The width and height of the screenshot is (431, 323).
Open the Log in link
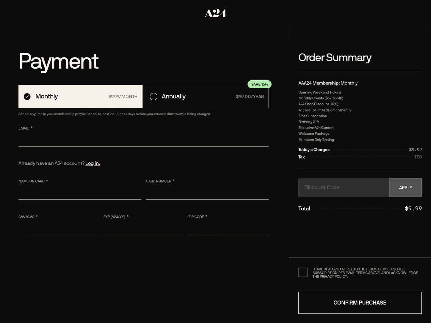[93, 163]
